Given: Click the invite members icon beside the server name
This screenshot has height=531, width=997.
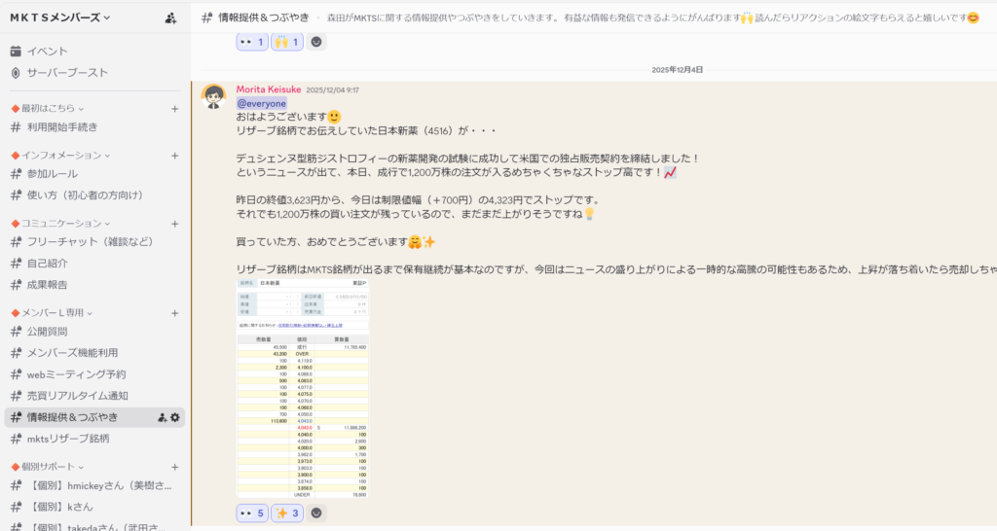Looking at the screenshot, I should (171, 18).
